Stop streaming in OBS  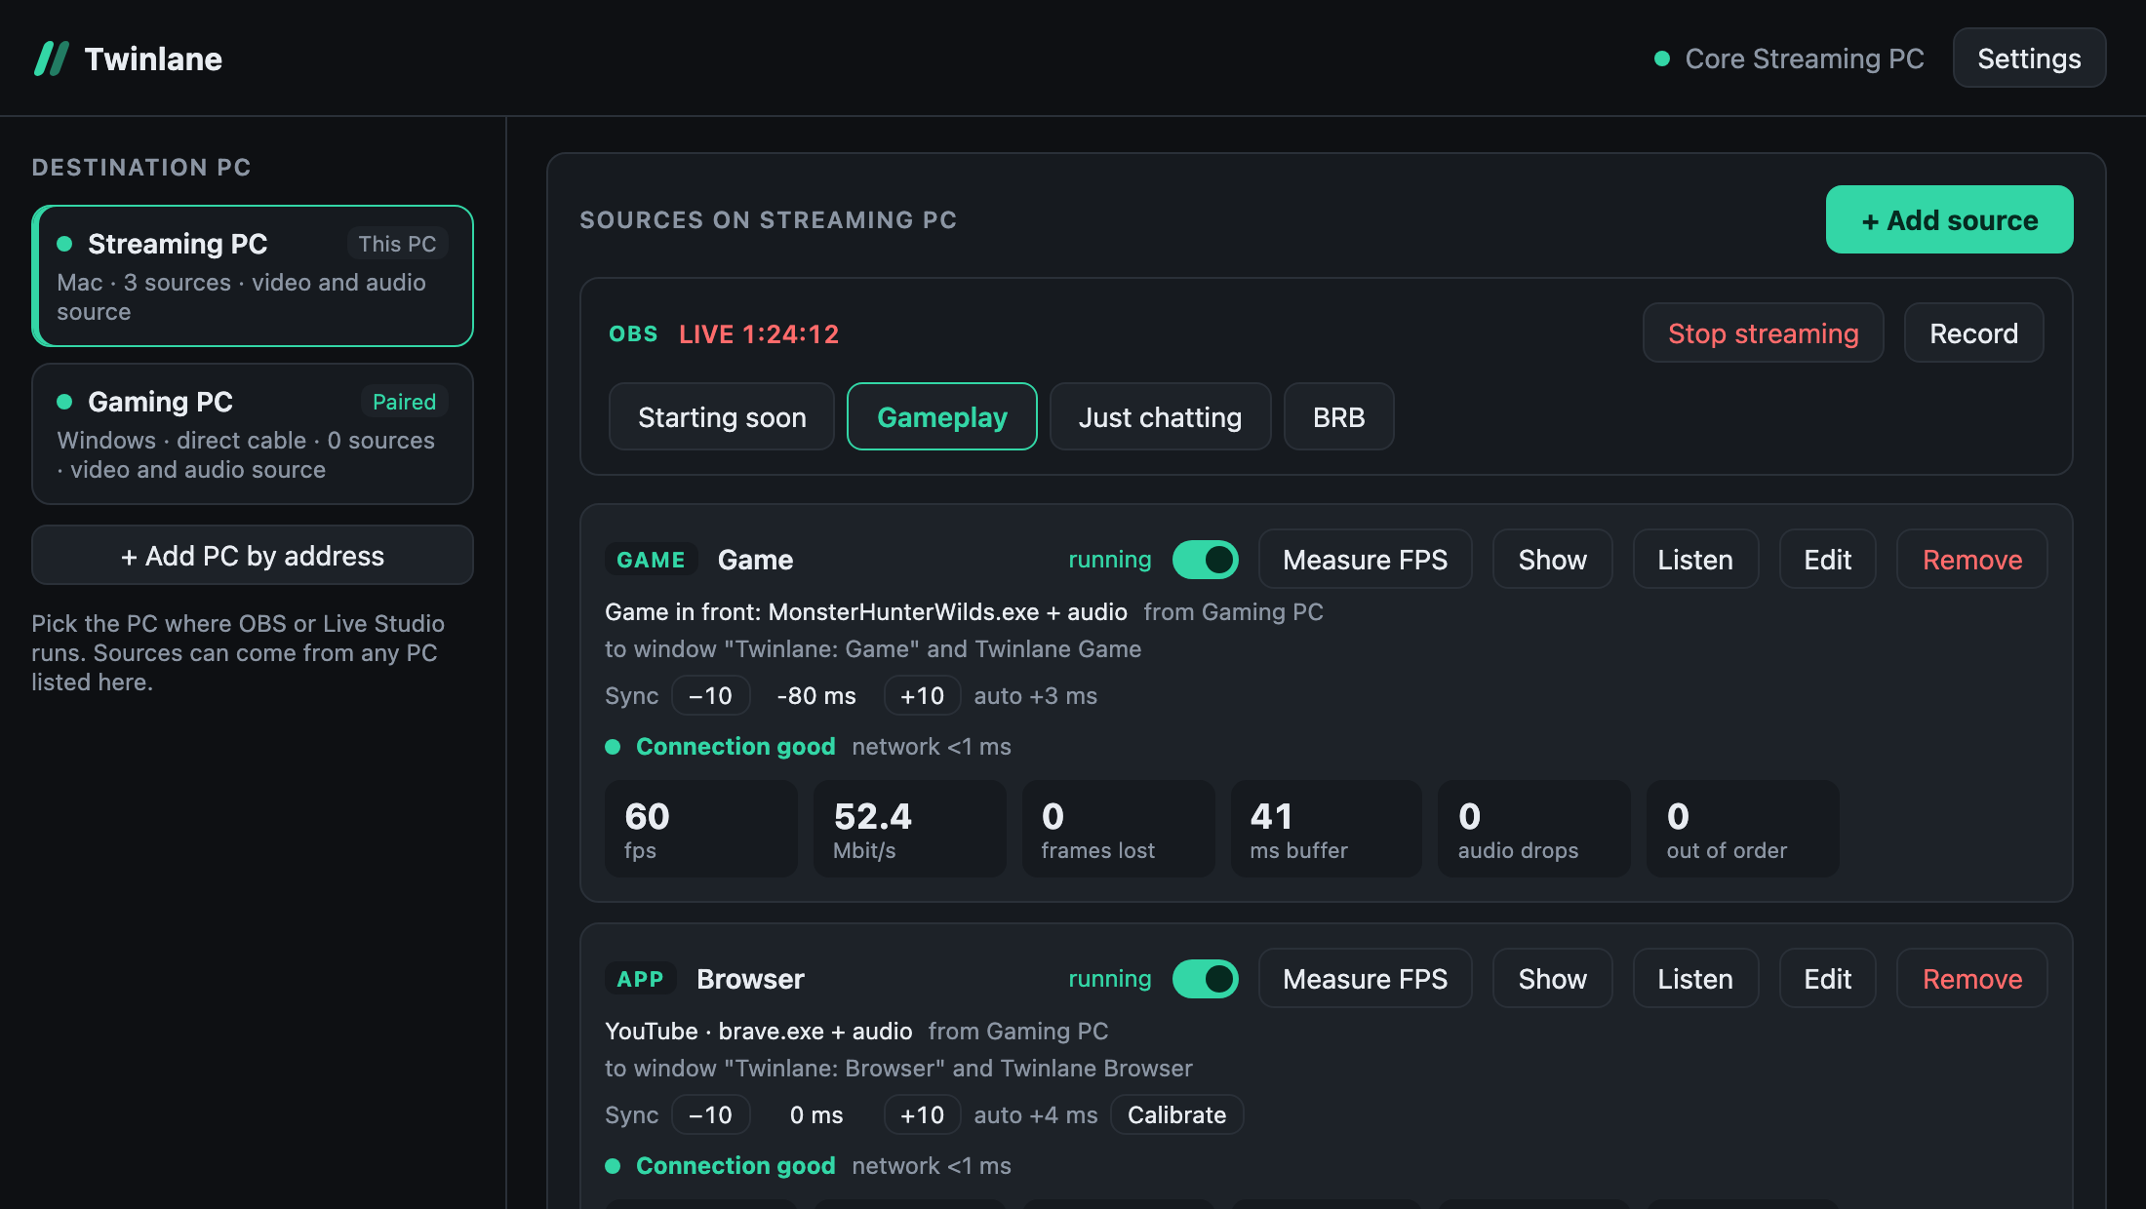[1763, 333]
